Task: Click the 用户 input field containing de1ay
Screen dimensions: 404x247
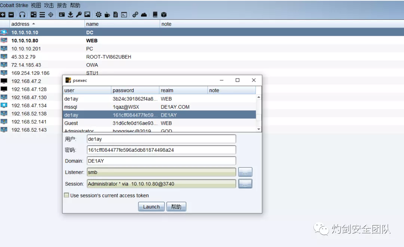Action: coord(161,139)
